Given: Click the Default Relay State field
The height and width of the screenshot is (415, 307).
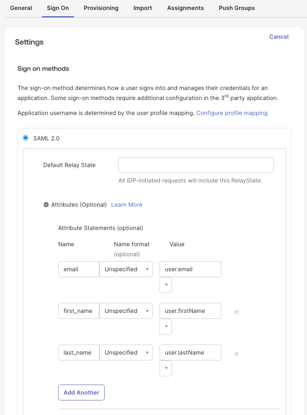Looking at the screenshot, I should [196, 165].
